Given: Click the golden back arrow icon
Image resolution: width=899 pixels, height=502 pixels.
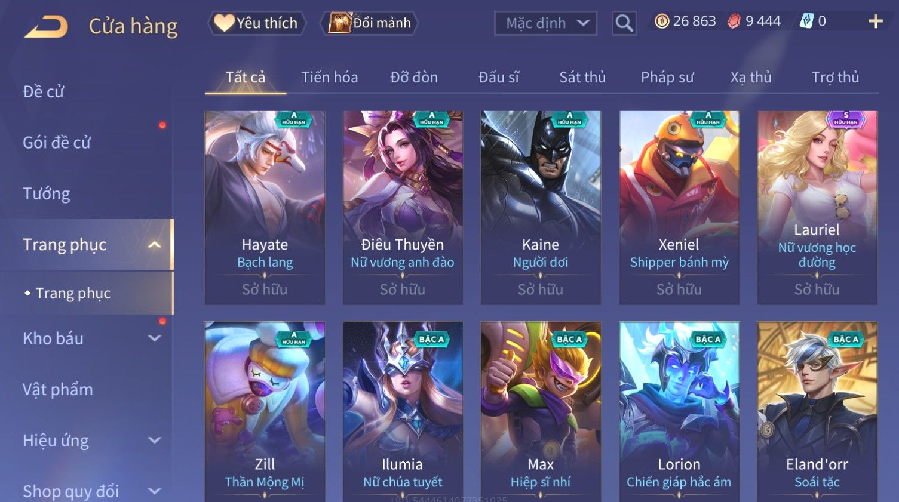Looking at the screenshot, I should click(x=45, y=26).
